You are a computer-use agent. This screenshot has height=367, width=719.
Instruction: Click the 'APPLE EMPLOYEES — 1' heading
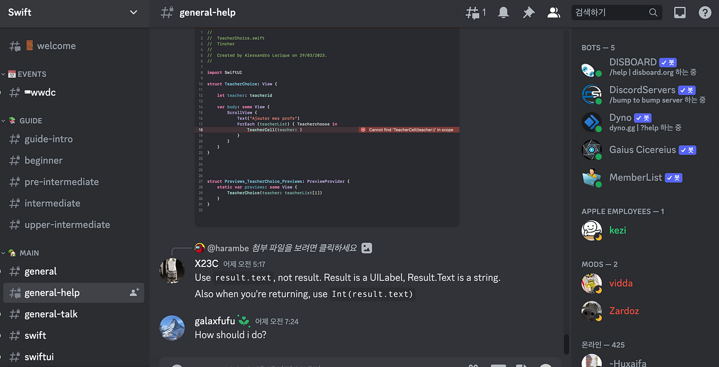point(622,211)
